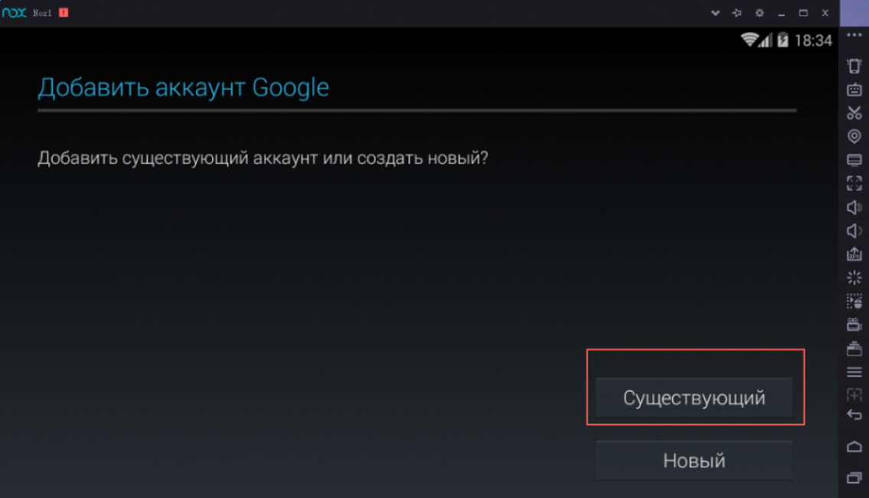869x498 pixels.
Task: Click the Wi-Fi status icon
Action: (x=750, y=39)
